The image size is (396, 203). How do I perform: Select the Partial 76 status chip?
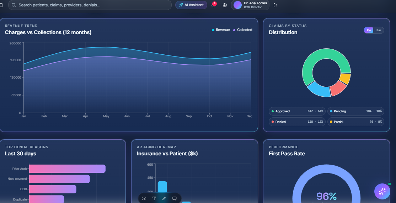(x=355, y=122)
